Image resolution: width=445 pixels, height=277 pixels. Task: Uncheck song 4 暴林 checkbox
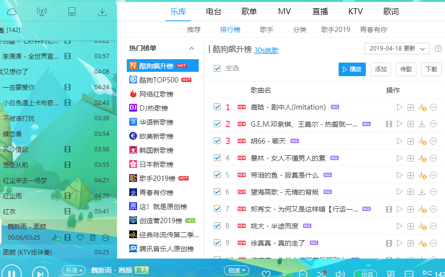click(217, 158)
